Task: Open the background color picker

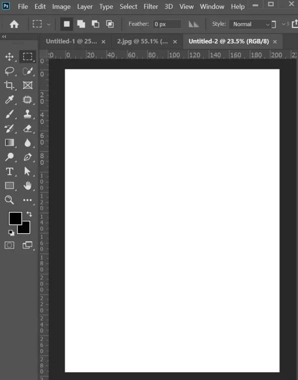Action: (x=25, y=229)
